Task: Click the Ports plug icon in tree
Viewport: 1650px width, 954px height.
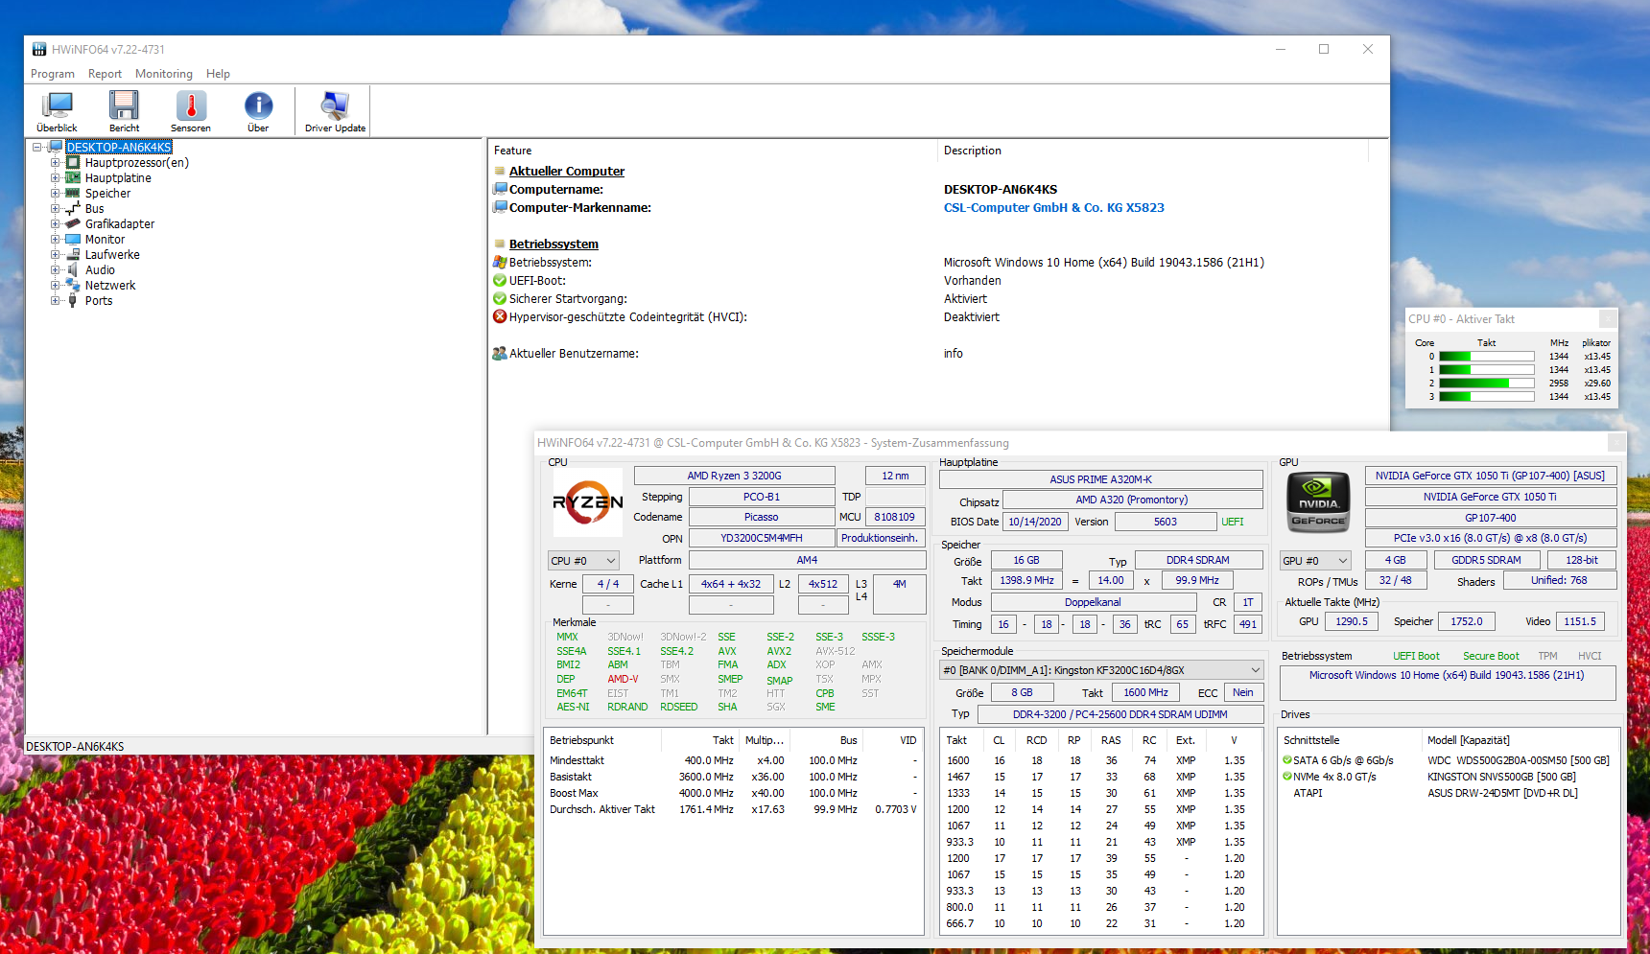Action: tap(73, 301)
